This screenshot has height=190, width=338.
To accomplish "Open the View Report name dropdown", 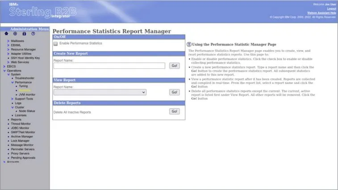I will click(100, 92).
